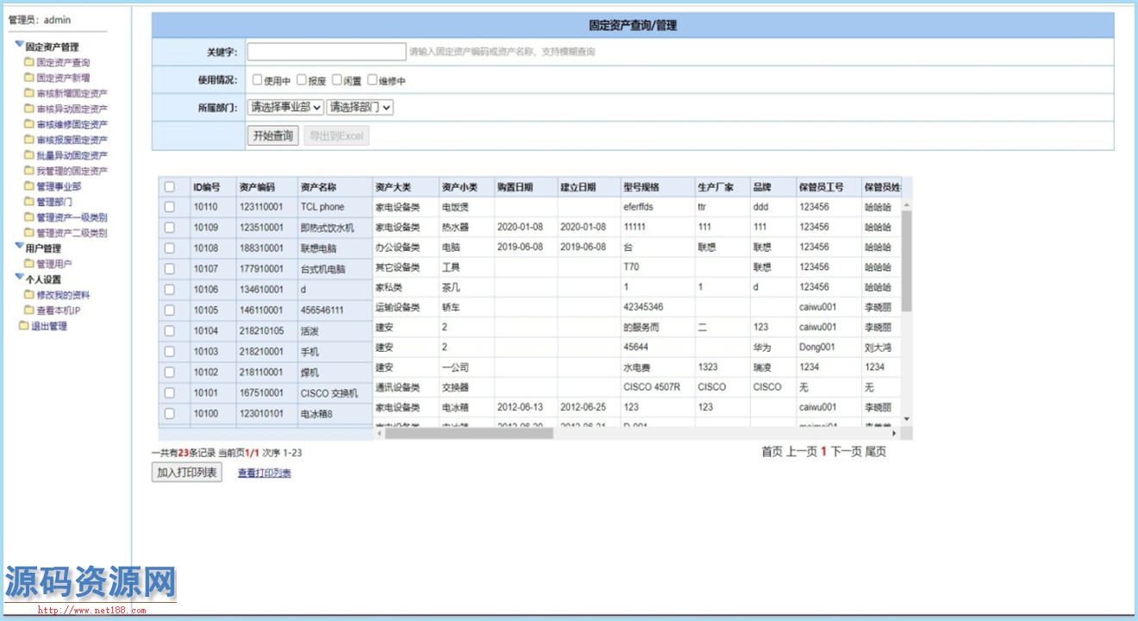Open the 请选择事业部 dropdown
Viewport: 1138px width, 621px height.
tap(285, 108)
